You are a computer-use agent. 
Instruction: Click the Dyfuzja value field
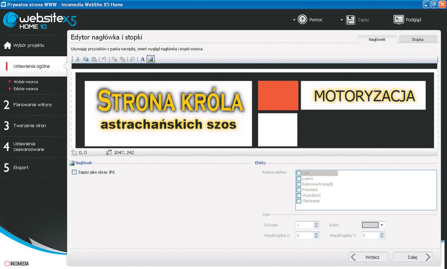tap(305, 225)
